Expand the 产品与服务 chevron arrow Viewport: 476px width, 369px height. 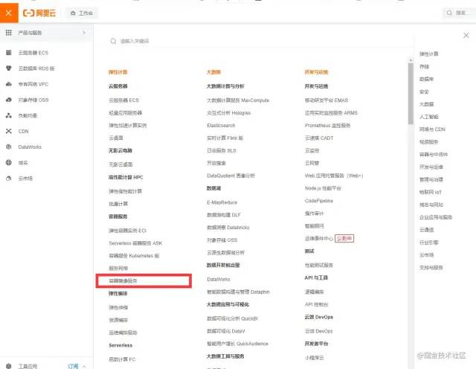tap(84, 33)
